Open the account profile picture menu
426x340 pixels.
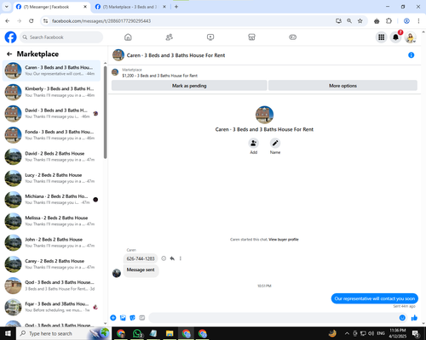[410, 37]
